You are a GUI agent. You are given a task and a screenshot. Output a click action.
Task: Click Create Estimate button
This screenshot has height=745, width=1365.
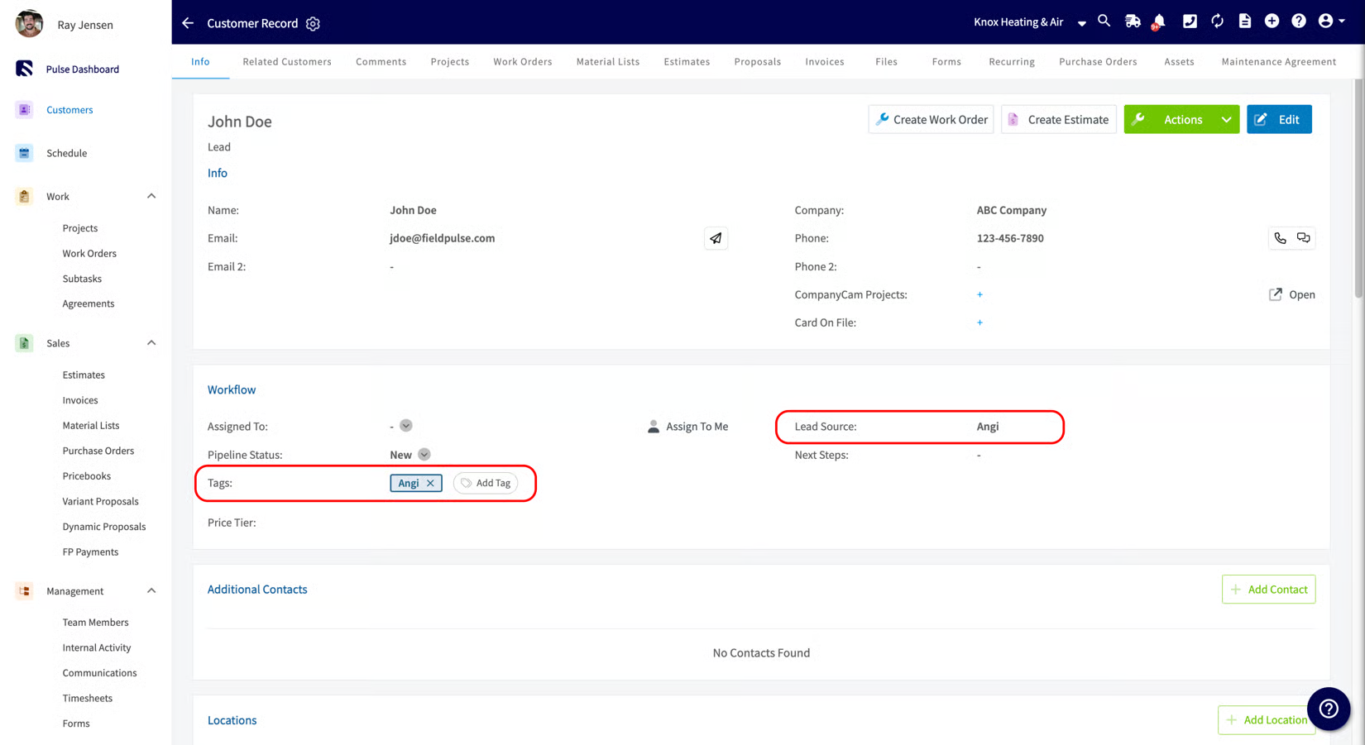click(1059, 120)
